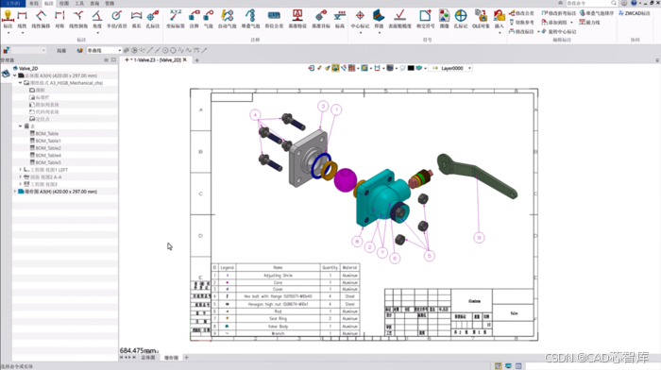Image resolution: width=661 pixels, height=370 pixels.
Task: Choose the 对称 (Symmetric) dimension tool
Action: tap(59, 19)
